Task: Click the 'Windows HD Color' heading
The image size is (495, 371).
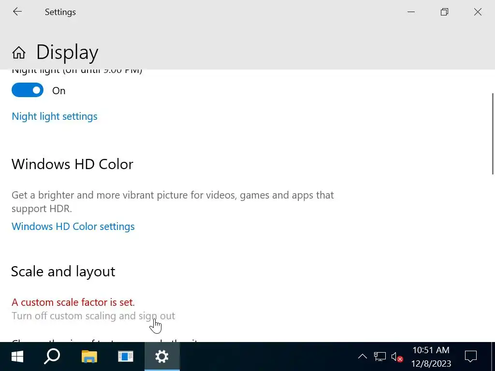Action: [73, 164]
